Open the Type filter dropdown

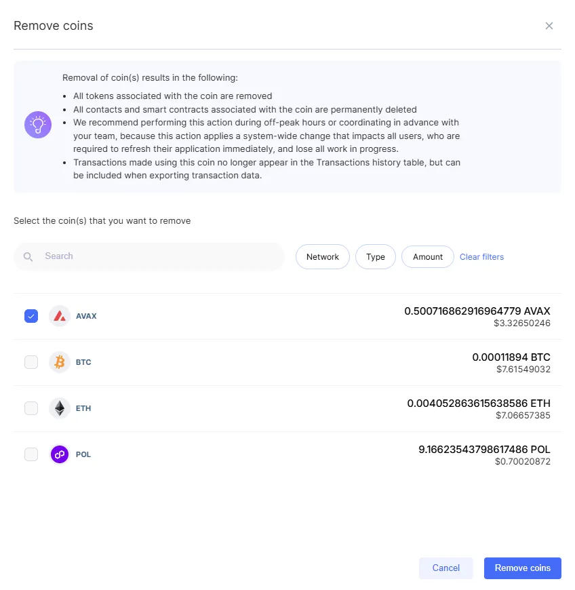[x=376, y=256]
